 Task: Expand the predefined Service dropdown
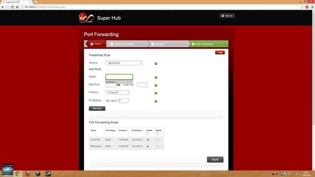coord(124,63)
